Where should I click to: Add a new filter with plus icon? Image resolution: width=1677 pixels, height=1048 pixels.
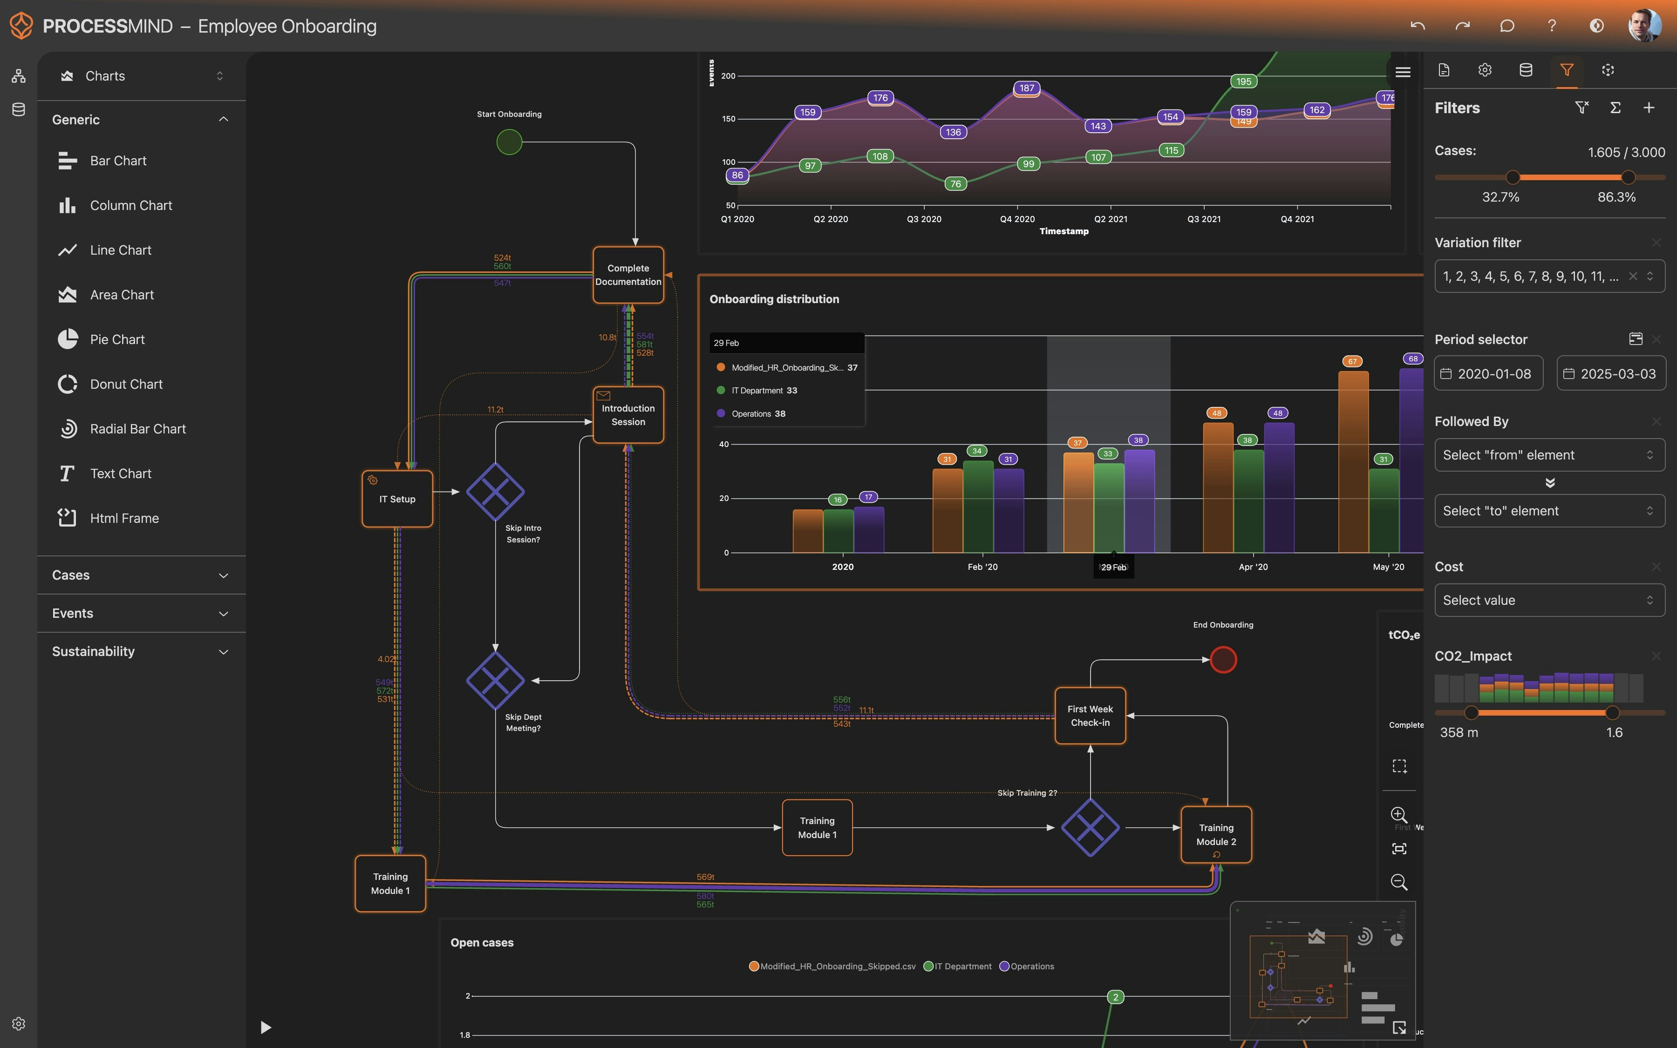point(1649,108)
